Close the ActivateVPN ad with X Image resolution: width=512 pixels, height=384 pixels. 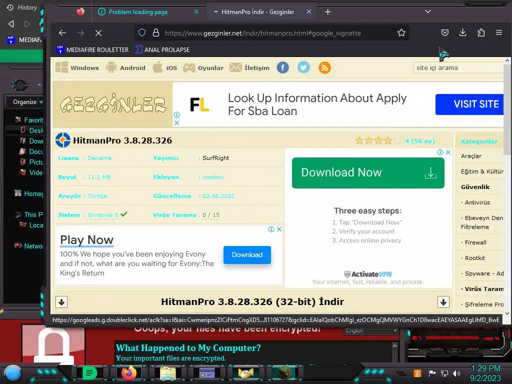[448, 152]
